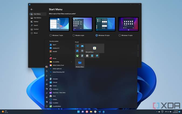This screenshot has height=114, width=182.
Task: Click the Power button in Start menu
Action: click(47, 106)
